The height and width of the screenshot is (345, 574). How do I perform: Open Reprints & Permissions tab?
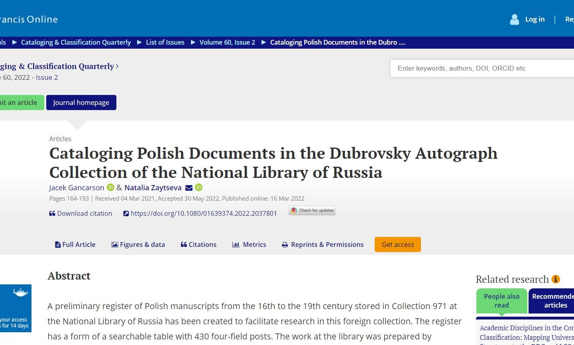[x=323, y=244]
